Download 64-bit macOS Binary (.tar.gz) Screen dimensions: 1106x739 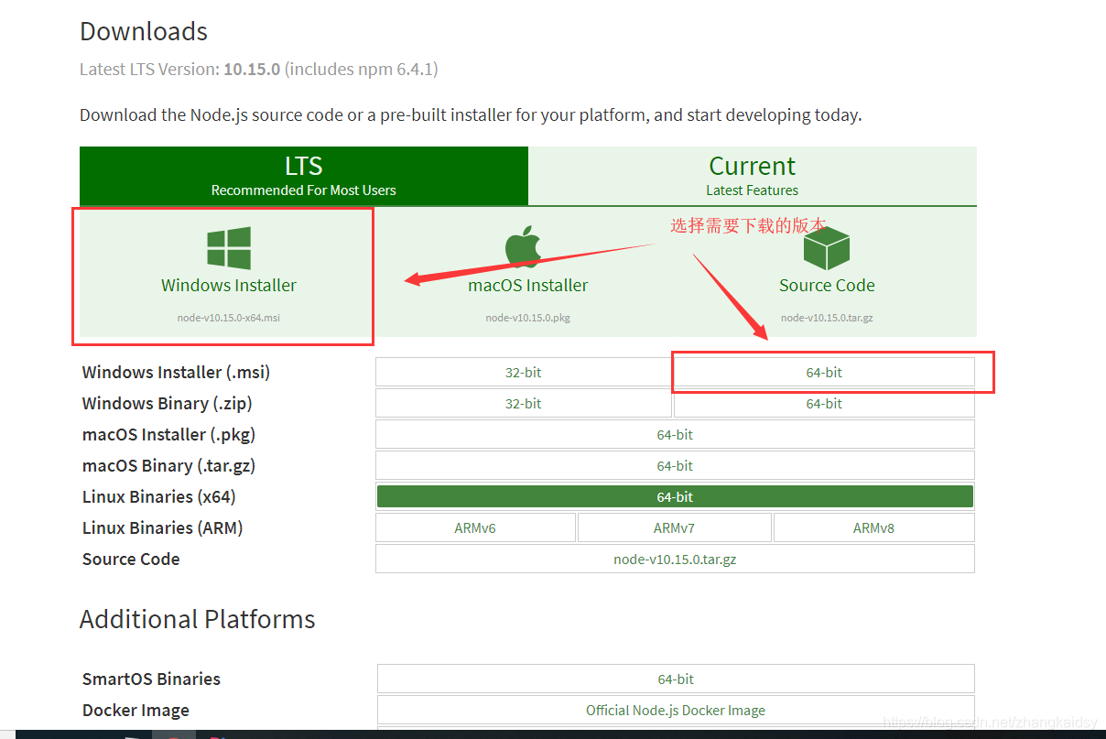[x=675, y=466]
